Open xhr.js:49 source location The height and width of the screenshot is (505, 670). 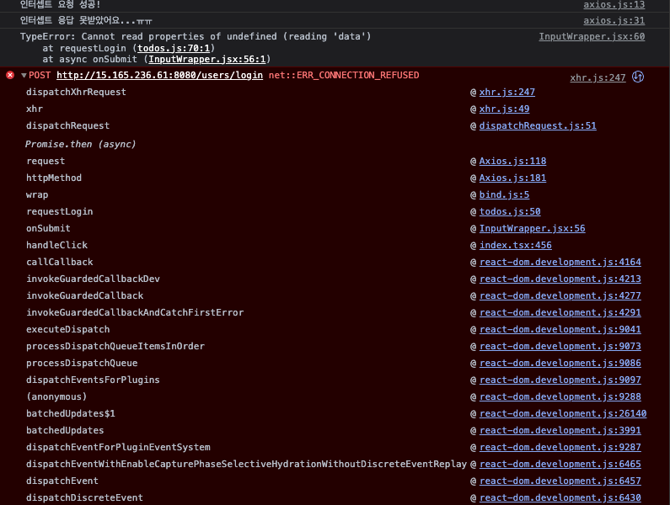coord(504,109)
